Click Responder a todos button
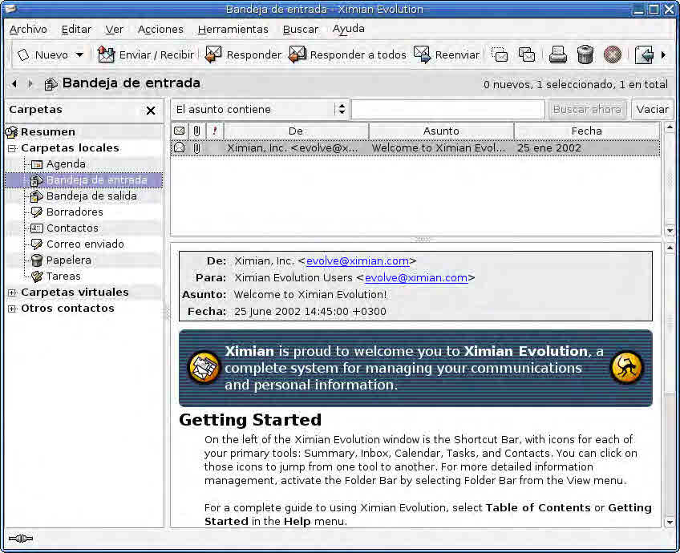 (x=347, y=55)
